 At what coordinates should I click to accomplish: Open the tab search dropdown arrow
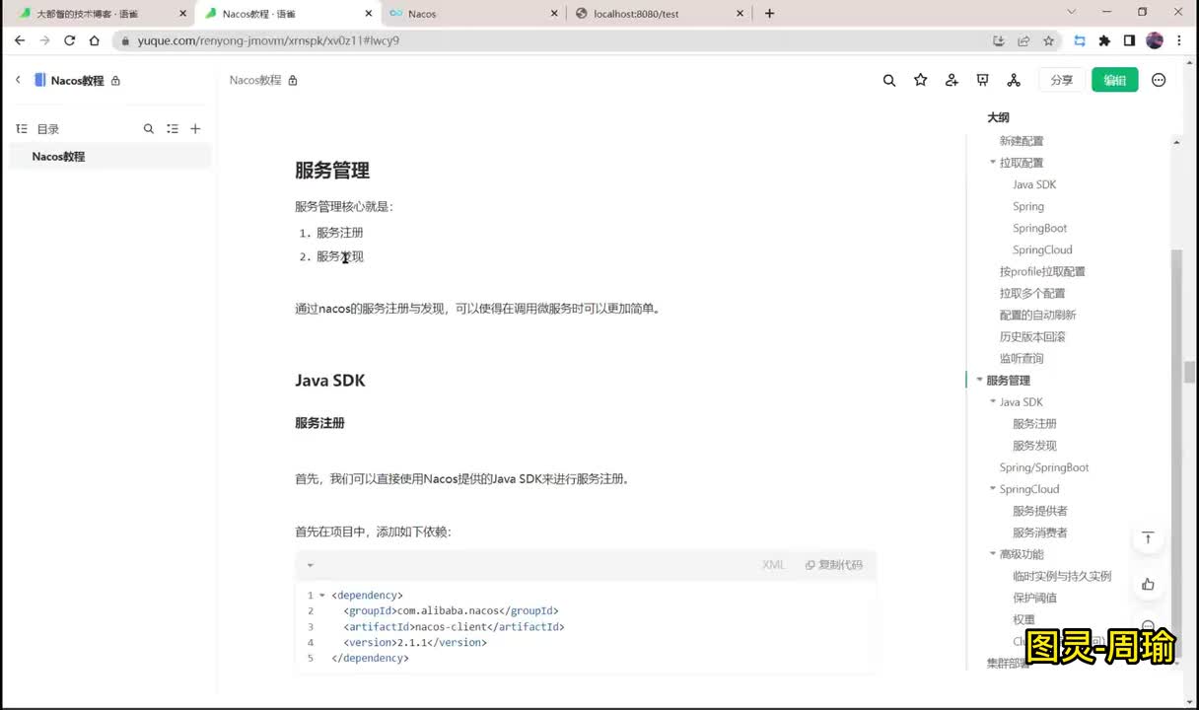[1072, 12]
